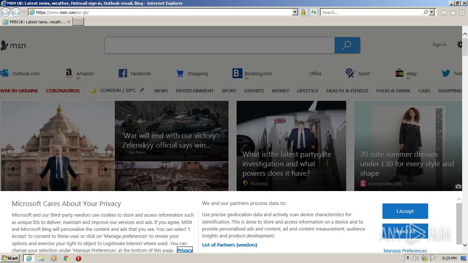Open the Sport shortcut

coord(358,73)
